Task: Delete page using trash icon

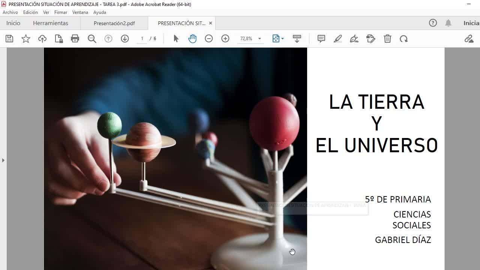Action: pos(387,39)
